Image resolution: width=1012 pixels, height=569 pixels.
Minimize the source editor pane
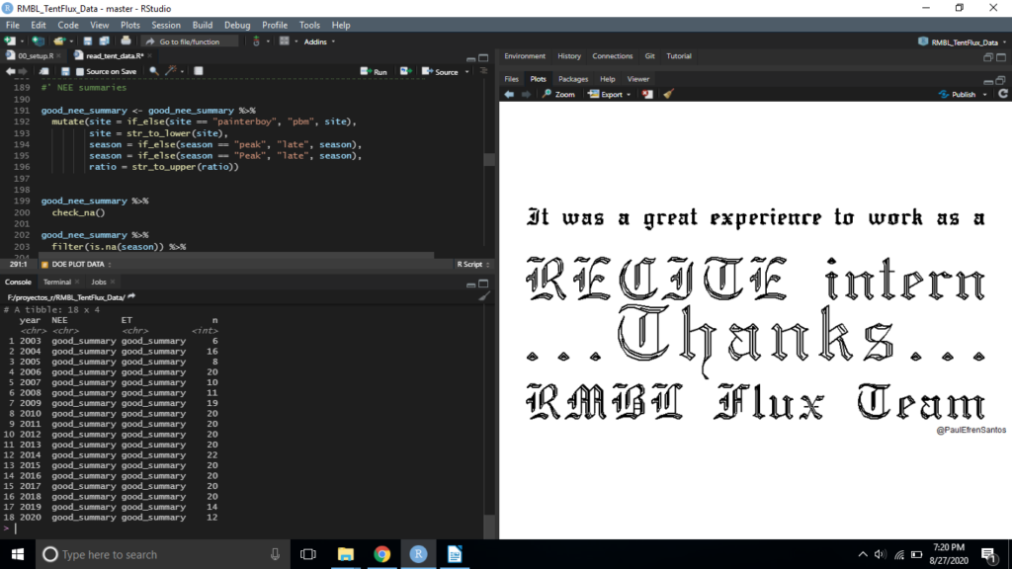(x=470, y=58)
